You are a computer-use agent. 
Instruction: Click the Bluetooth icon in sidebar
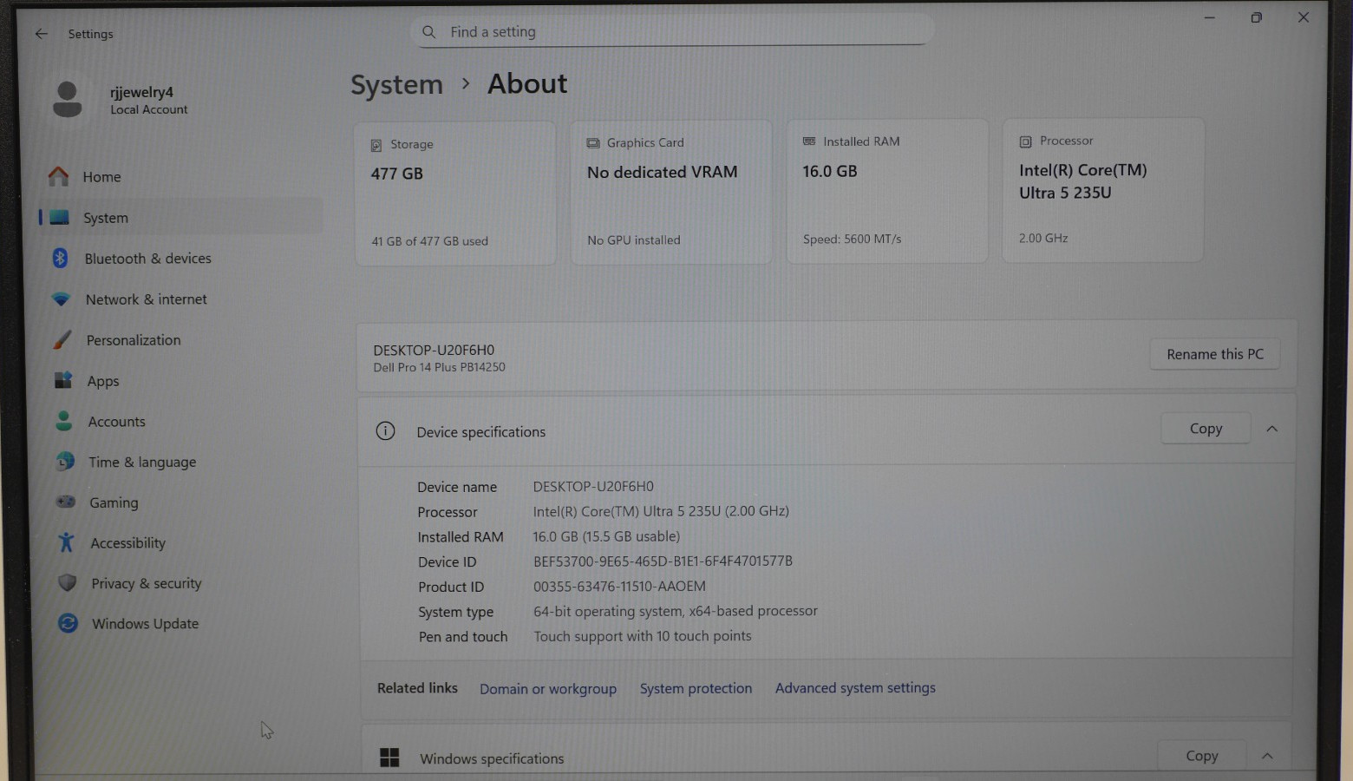click(x=60, y=258)
